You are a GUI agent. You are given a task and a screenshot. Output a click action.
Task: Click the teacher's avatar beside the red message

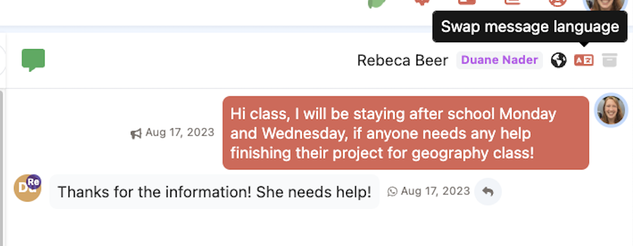(x=611, y=111)
